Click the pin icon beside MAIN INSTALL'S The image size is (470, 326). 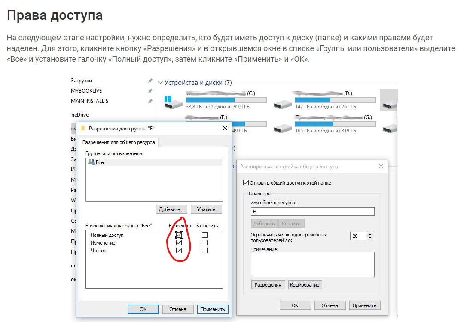[150, 101]
